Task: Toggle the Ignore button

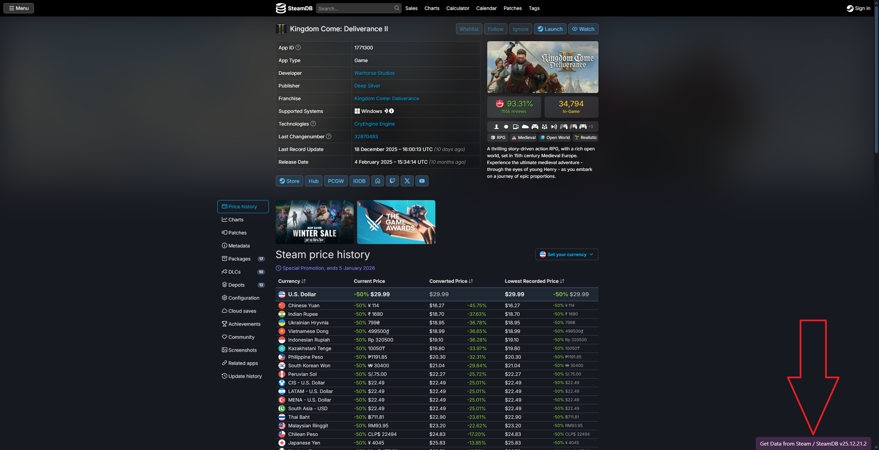Action: pyautogui.click(x=520, y=29)
